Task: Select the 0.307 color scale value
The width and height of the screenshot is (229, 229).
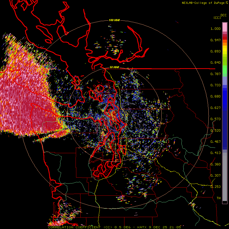Action: 216,176
